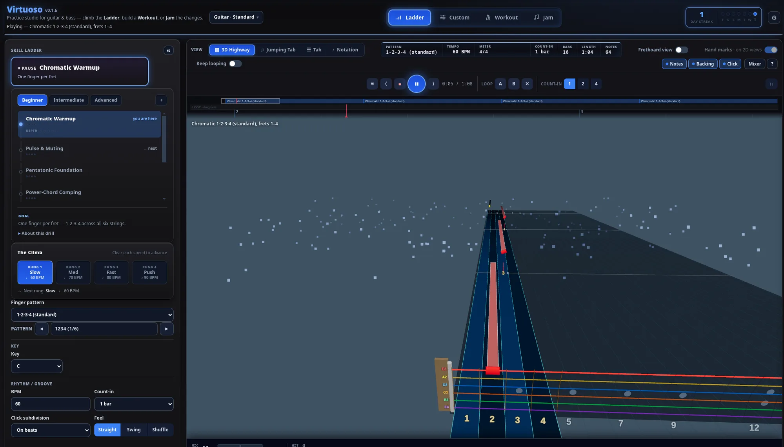Clear the loop with the X button
Viewport: 784px width, 447px height.
[527, 84]
